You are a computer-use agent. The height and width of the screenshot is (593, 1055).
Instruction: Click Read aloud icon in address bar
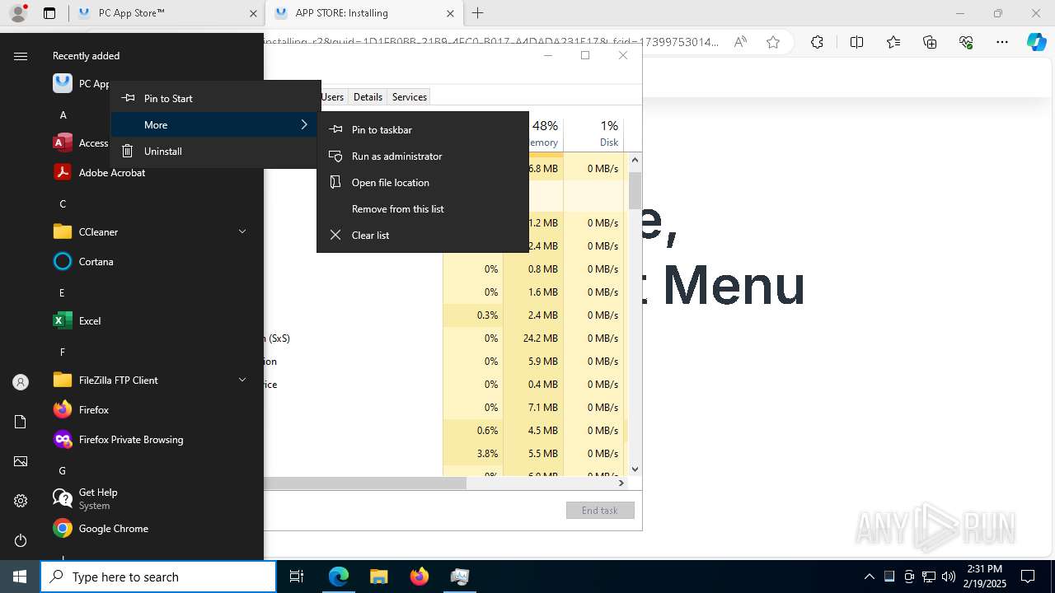point(740,42)
